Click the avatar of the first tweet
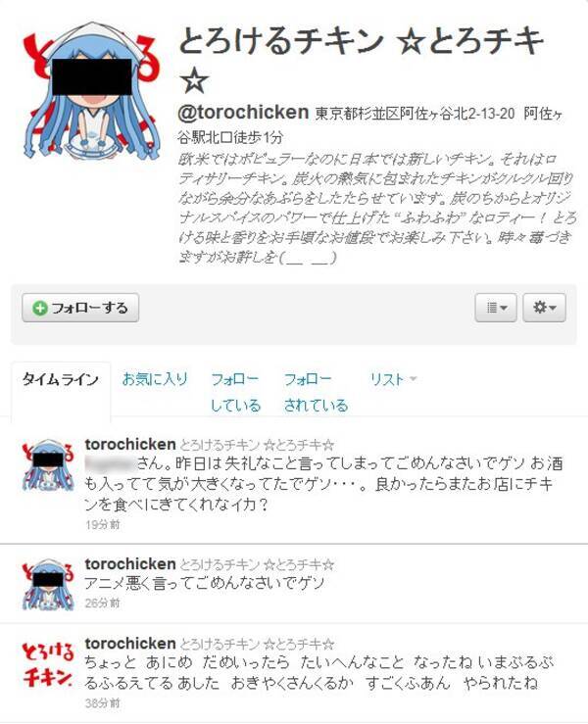Screen dimensions: 588x724 [x=48, y=465]
